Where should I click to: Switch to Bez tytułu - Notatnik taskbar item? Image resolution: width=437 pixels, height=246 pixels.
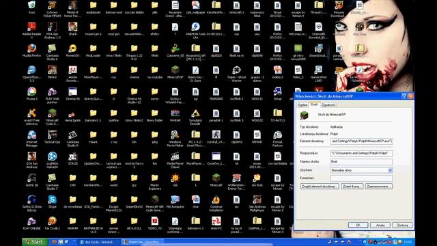100,242
